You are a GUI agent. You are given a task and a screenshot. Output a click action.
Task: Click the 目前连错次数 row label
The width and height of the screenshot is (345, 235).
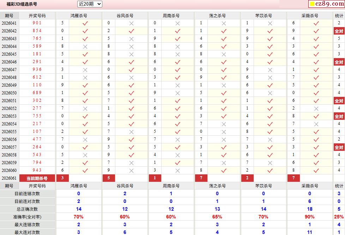point(27,194)
